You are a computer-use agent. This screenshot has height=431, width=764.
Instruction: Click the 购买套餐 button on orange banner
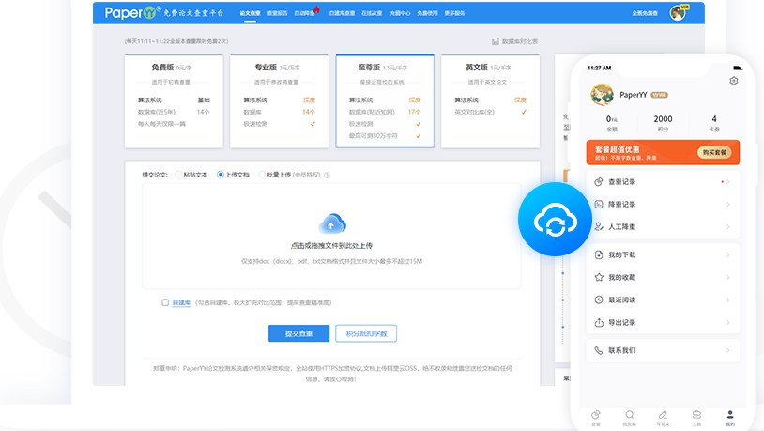[714, 153]
